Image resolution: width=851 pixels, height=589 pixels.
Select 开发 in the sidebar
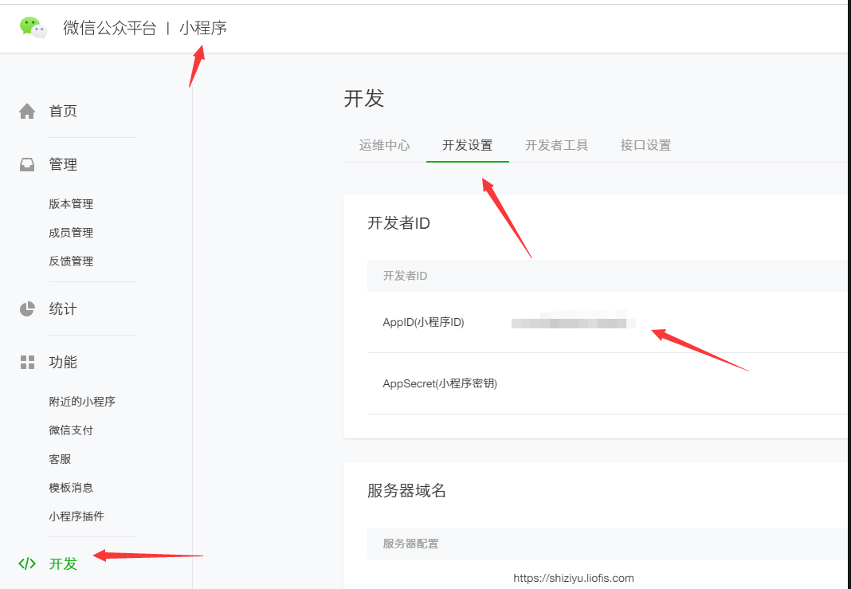63,563
